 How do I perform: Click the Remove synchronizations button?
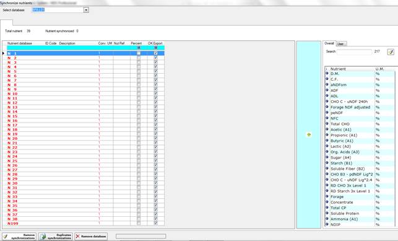pos(19,237)
